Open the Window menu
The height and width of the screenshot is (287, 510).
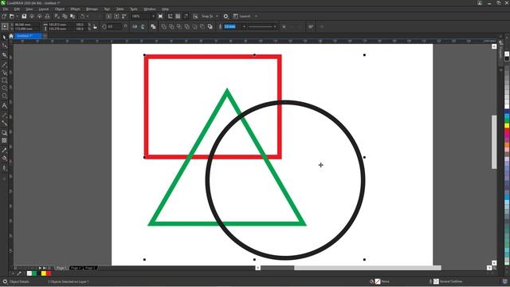pos(150,9)
